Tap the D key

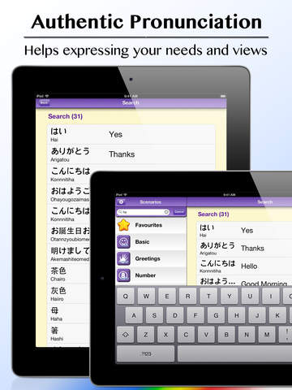175,315
